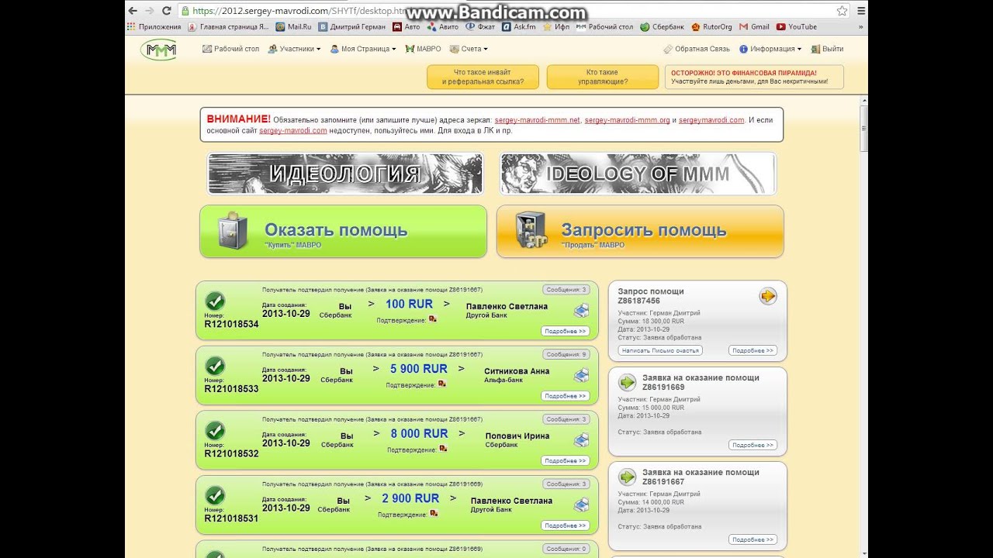This screenshot has height=558, width=993.
Task: Click the 'ОСТОРОЖНО! ЭТО ФИНАНСОВАЯ ПИРАМИДА!' warning box
Action: 753,77
